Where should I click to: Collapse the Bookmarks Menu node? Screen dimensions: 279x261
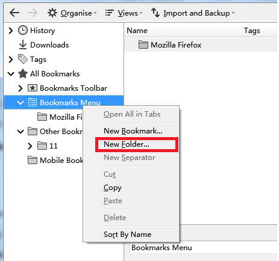coord(20,103)
